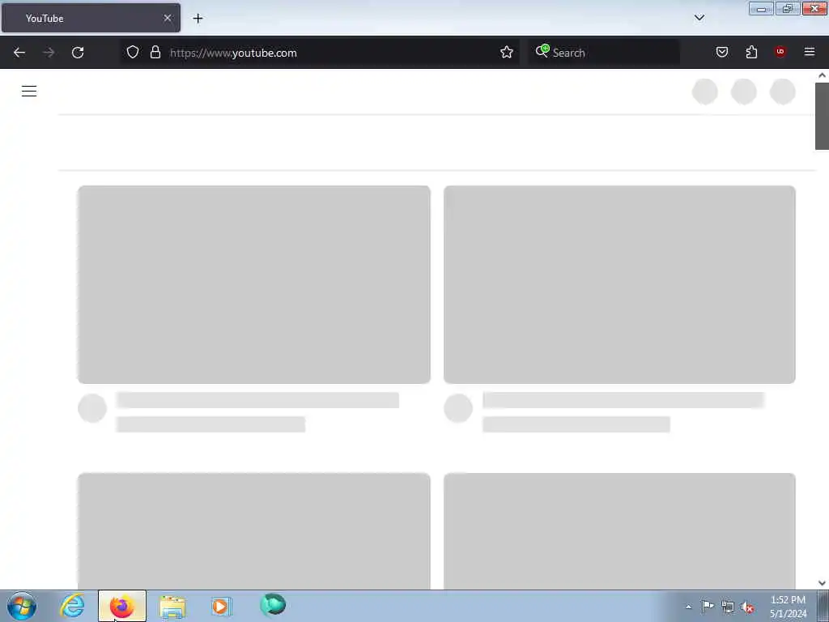Open Action Center flag icon
The image size is (829, 622).
pos(708,606)
